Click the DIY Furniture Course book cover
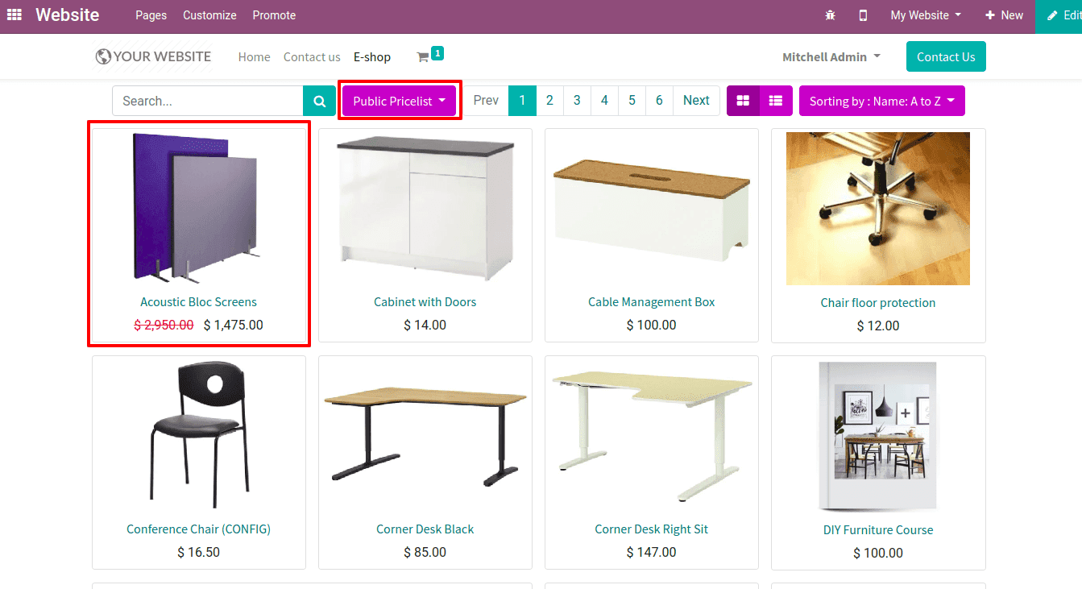 [x=878, y=436]
